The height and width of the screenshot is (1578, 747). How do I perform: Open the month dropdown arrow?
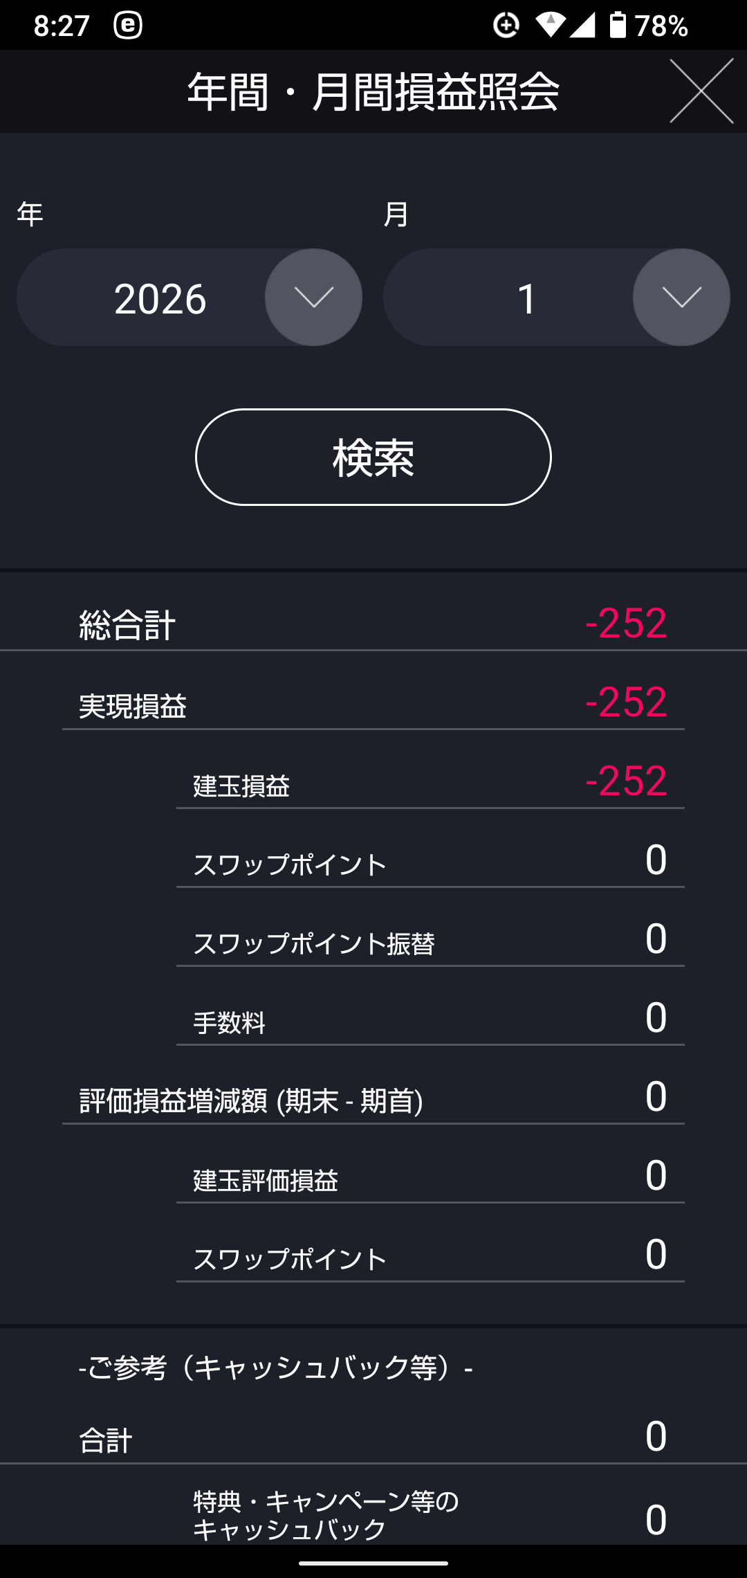click(x=681, y=298)
